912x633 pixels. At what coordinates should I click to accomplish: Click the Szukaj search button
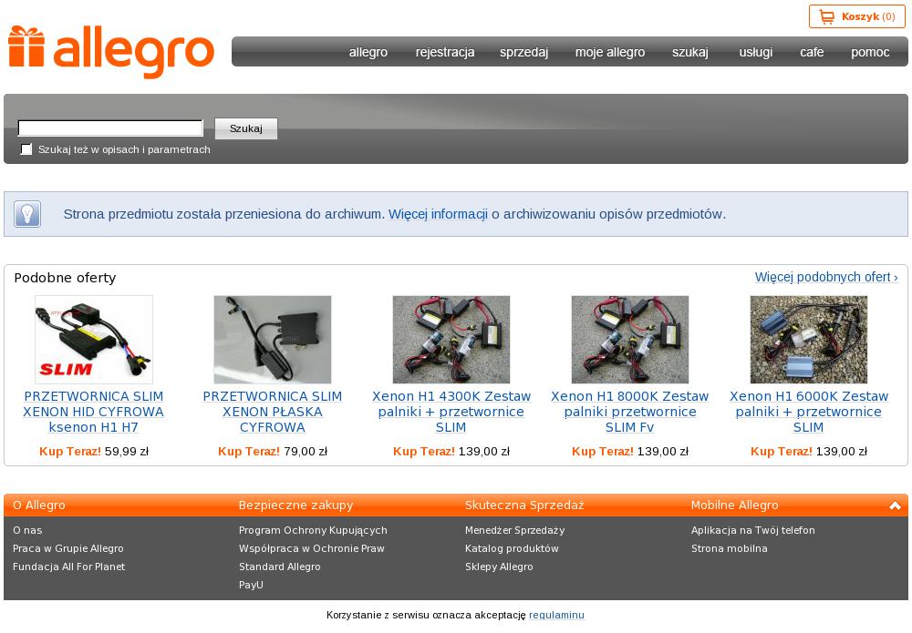246,128
